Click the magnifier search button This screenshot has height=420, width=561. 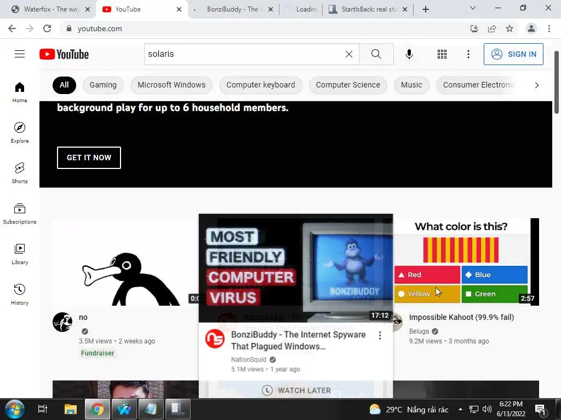[x=376, y=54]
